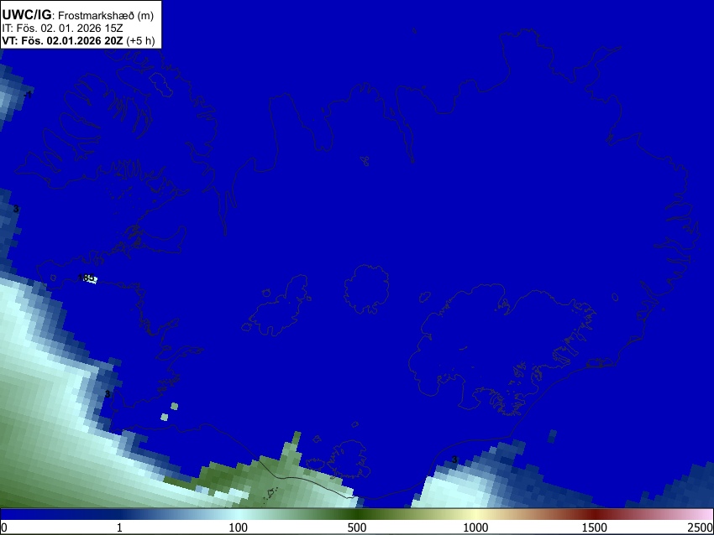The image size is (714, 535).
Task: Pick the dark green section of the color legend
Action: point(357,514)
